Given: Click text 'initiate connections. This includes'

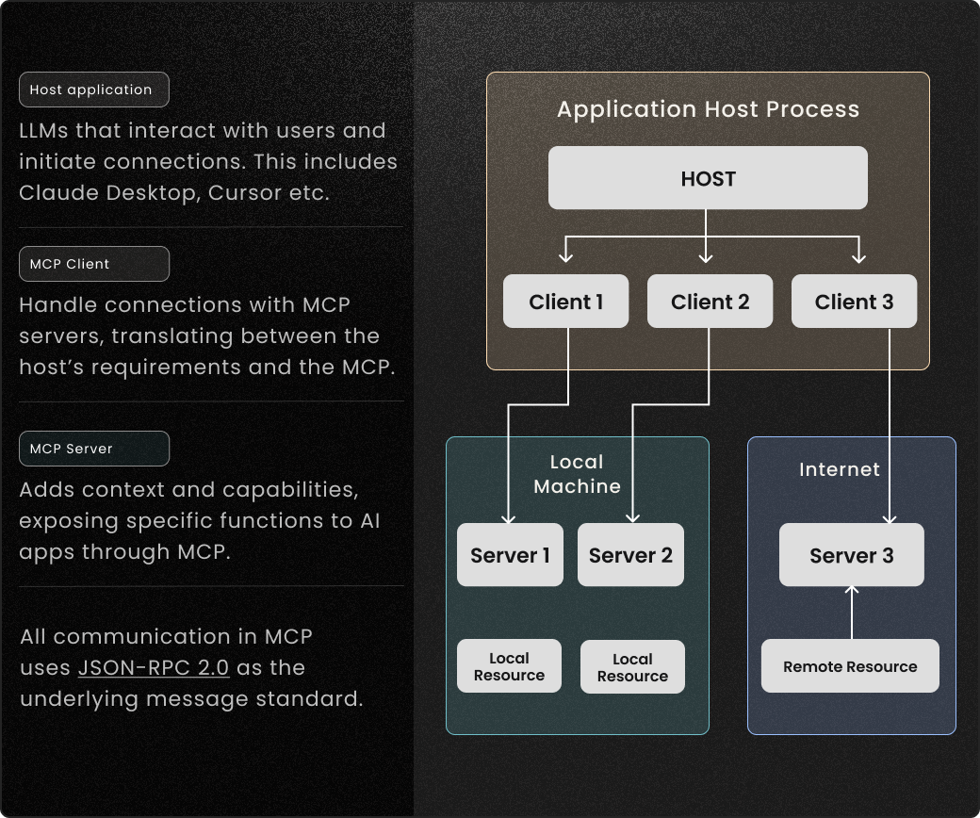Looking at the screenshot, I should [x=208, y=162].
